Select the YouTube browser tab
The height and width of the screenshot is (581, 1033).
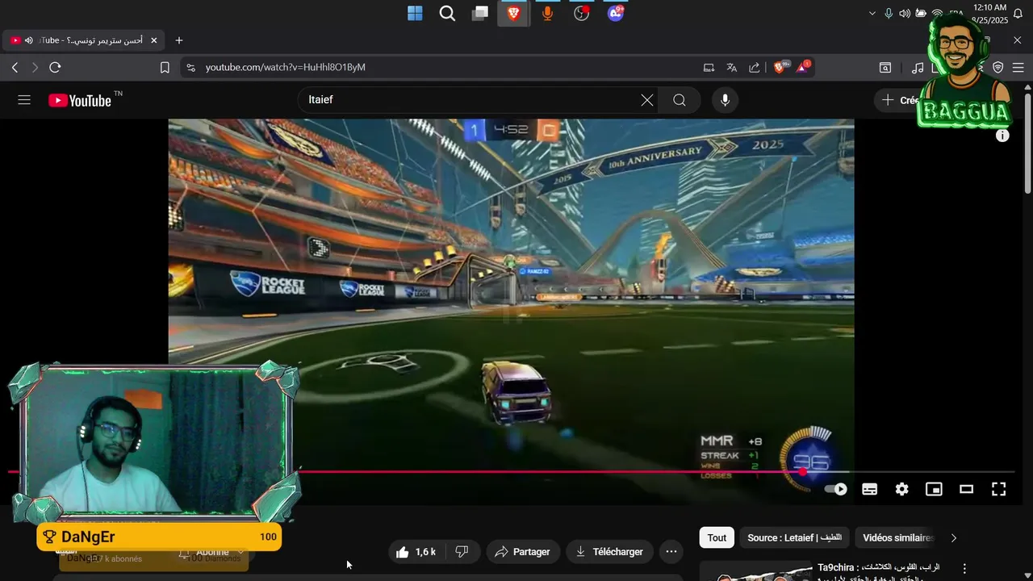(x=83, y=40)
